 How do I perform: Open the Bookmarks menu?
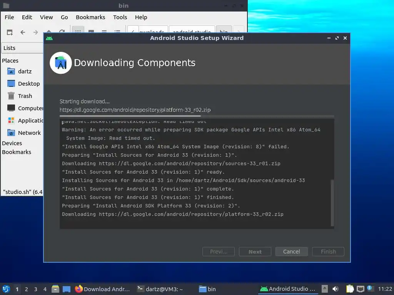90,17
